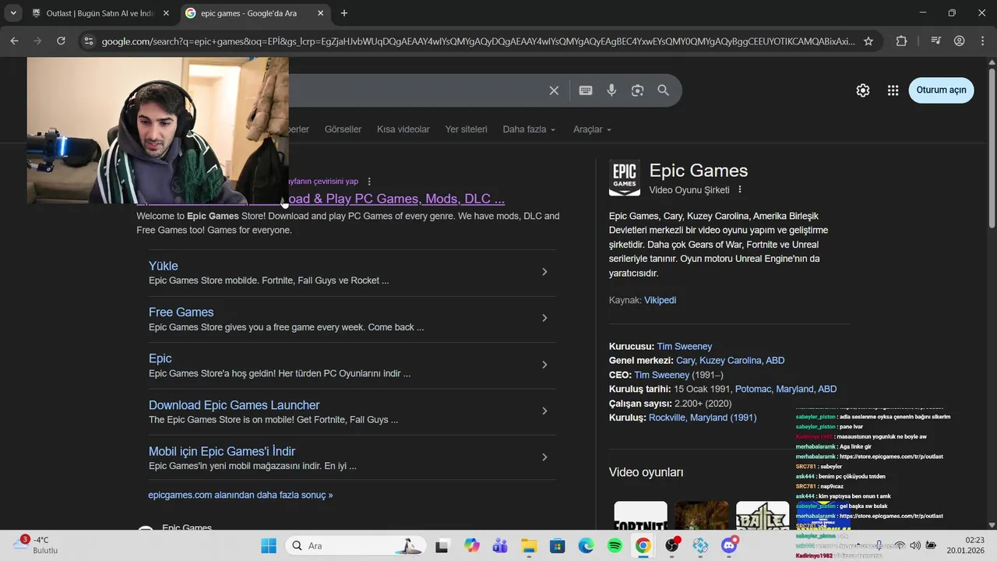Select the BattleBreakers game thumbnail
The image size is (997, 561).
click(x=763, y=516)
